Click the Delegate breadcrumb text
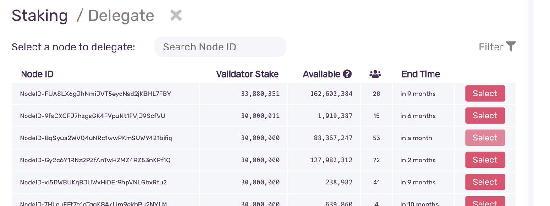Image resolution: width=550 pixels, height=206 pixels. point(121,16)
